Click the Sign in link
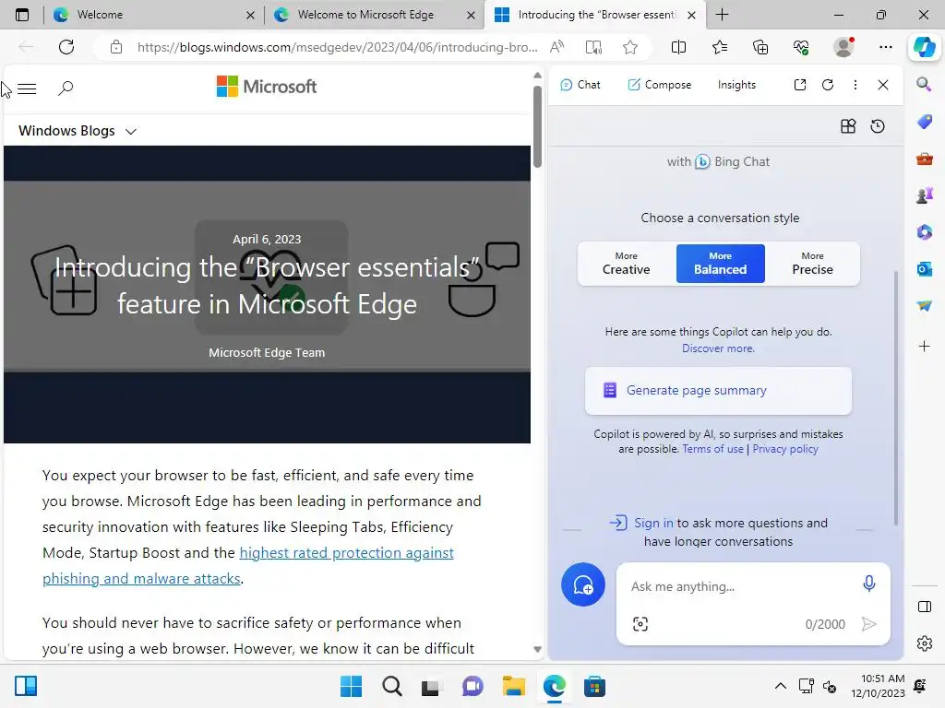Viewport: 945px width, 708px height. pyautogui.click(x=653, y=523)
